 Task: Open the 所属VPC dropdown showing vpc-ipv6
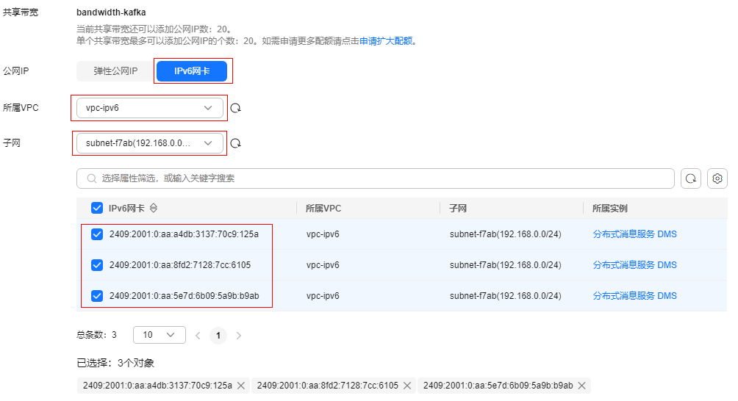(x=150, y=108)
